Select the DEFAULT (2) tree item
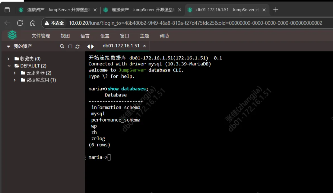Screen dimensions: 333x193 (x=30, y=66)
